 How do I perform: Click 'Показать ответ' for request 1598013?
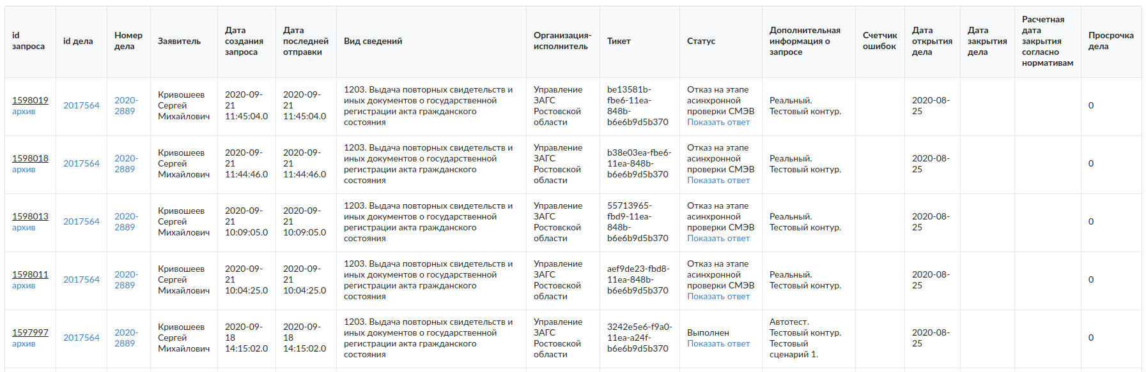pos(718,239)
